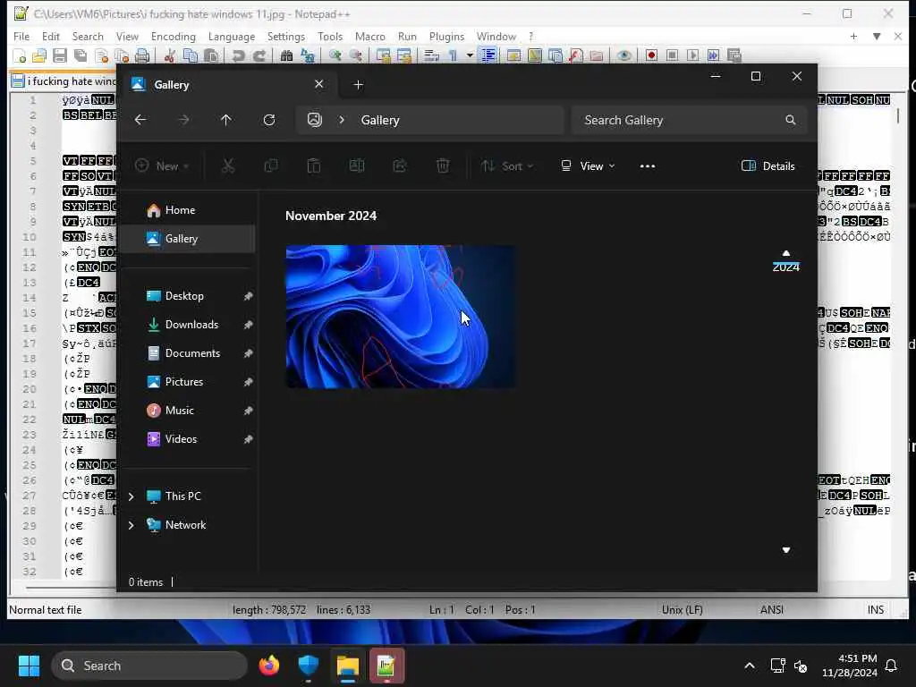
Task: Open Edit menu in Notepad++
Action: pyautogui.click(x=51, y=36)
